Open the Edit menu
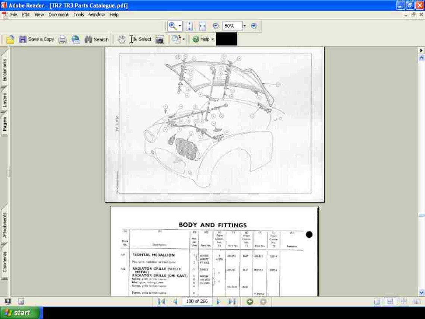 pos(26,15)
